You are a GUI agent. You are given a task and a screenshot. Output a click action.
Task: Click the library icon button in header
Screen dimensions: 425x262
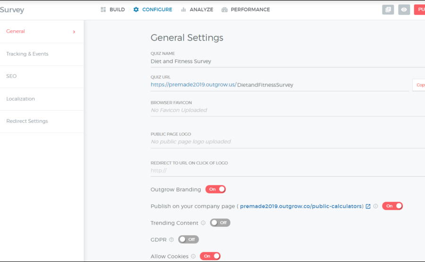coord(388,9)
